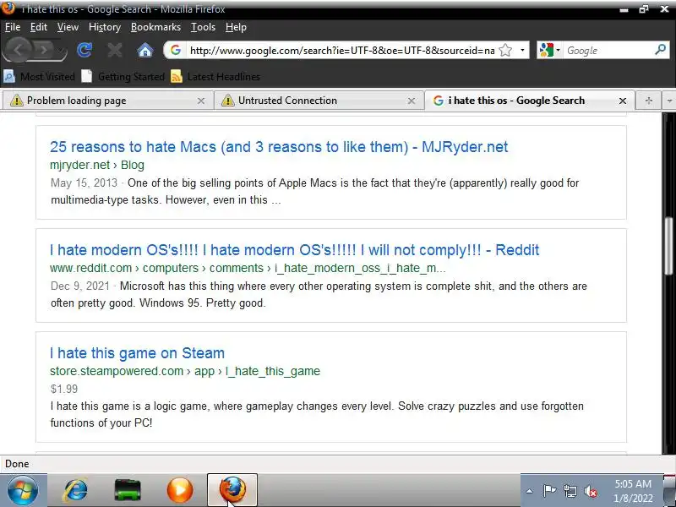The width and height of the screenshot is (676, 507).
Task: Open the Latest Headlines feed bookmark
Action: coord(215,77)
